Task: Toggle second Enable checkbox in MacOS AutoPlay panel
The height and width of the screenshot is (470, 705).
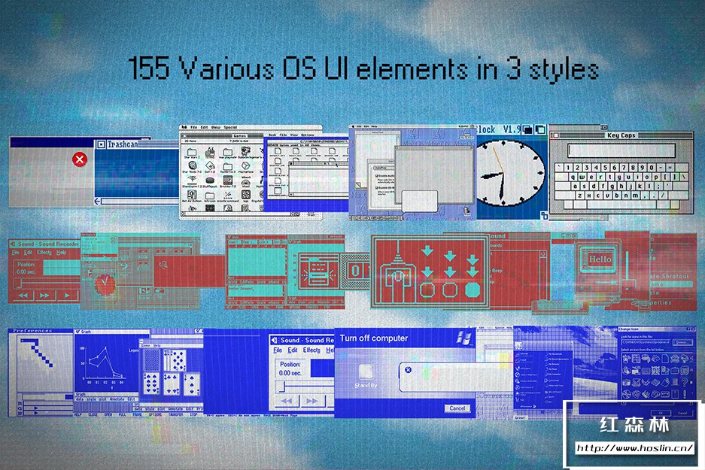Action: (x=376, y=188)
